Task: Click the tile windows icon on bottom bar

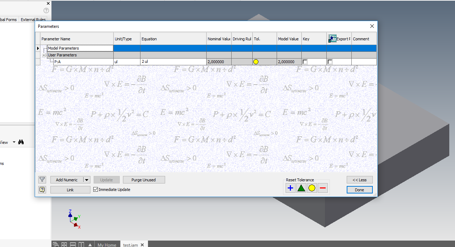Action: 64,244
